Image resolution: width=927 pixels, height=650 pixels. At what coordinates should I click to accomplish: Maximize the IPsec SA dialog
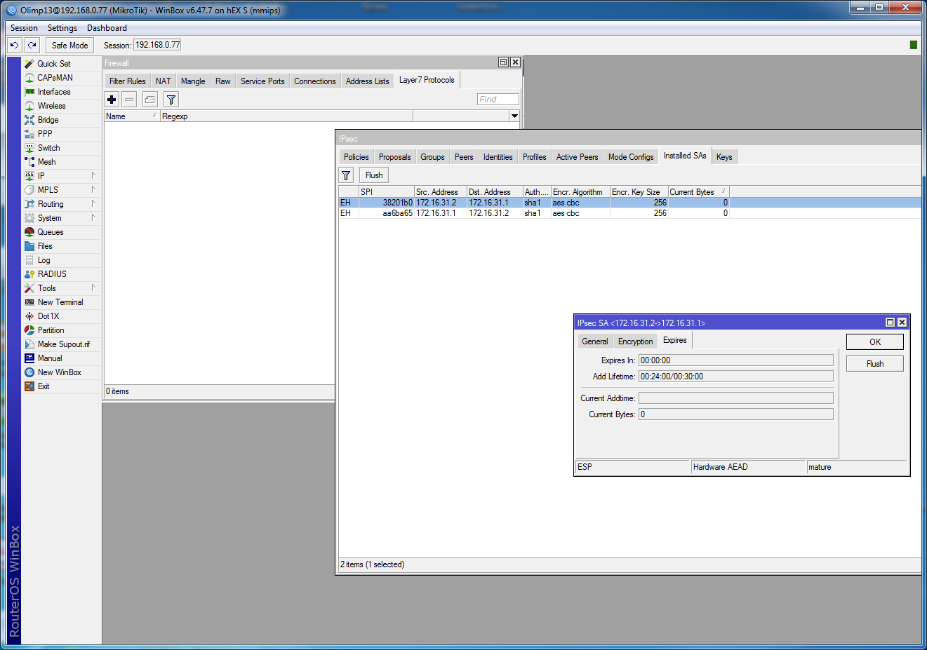[x=890, y=323]
